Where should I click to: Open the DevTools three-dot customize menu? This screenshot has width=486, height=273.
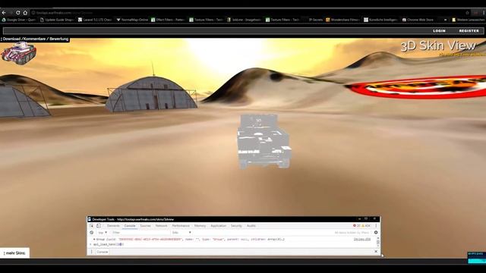376,226
